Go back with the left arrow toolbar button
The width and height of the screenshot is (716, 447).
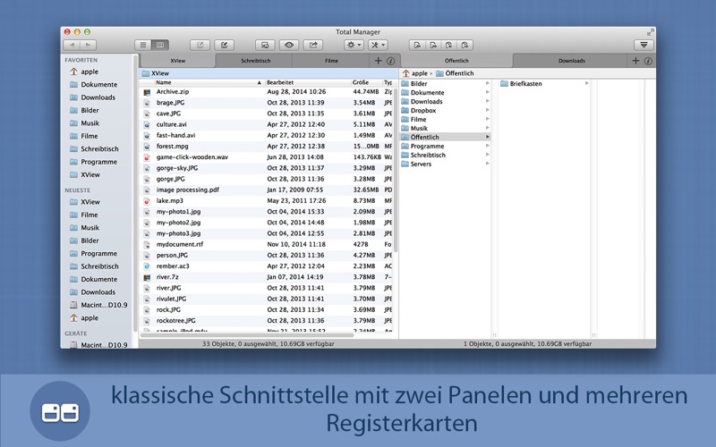(x=72, y=45)
